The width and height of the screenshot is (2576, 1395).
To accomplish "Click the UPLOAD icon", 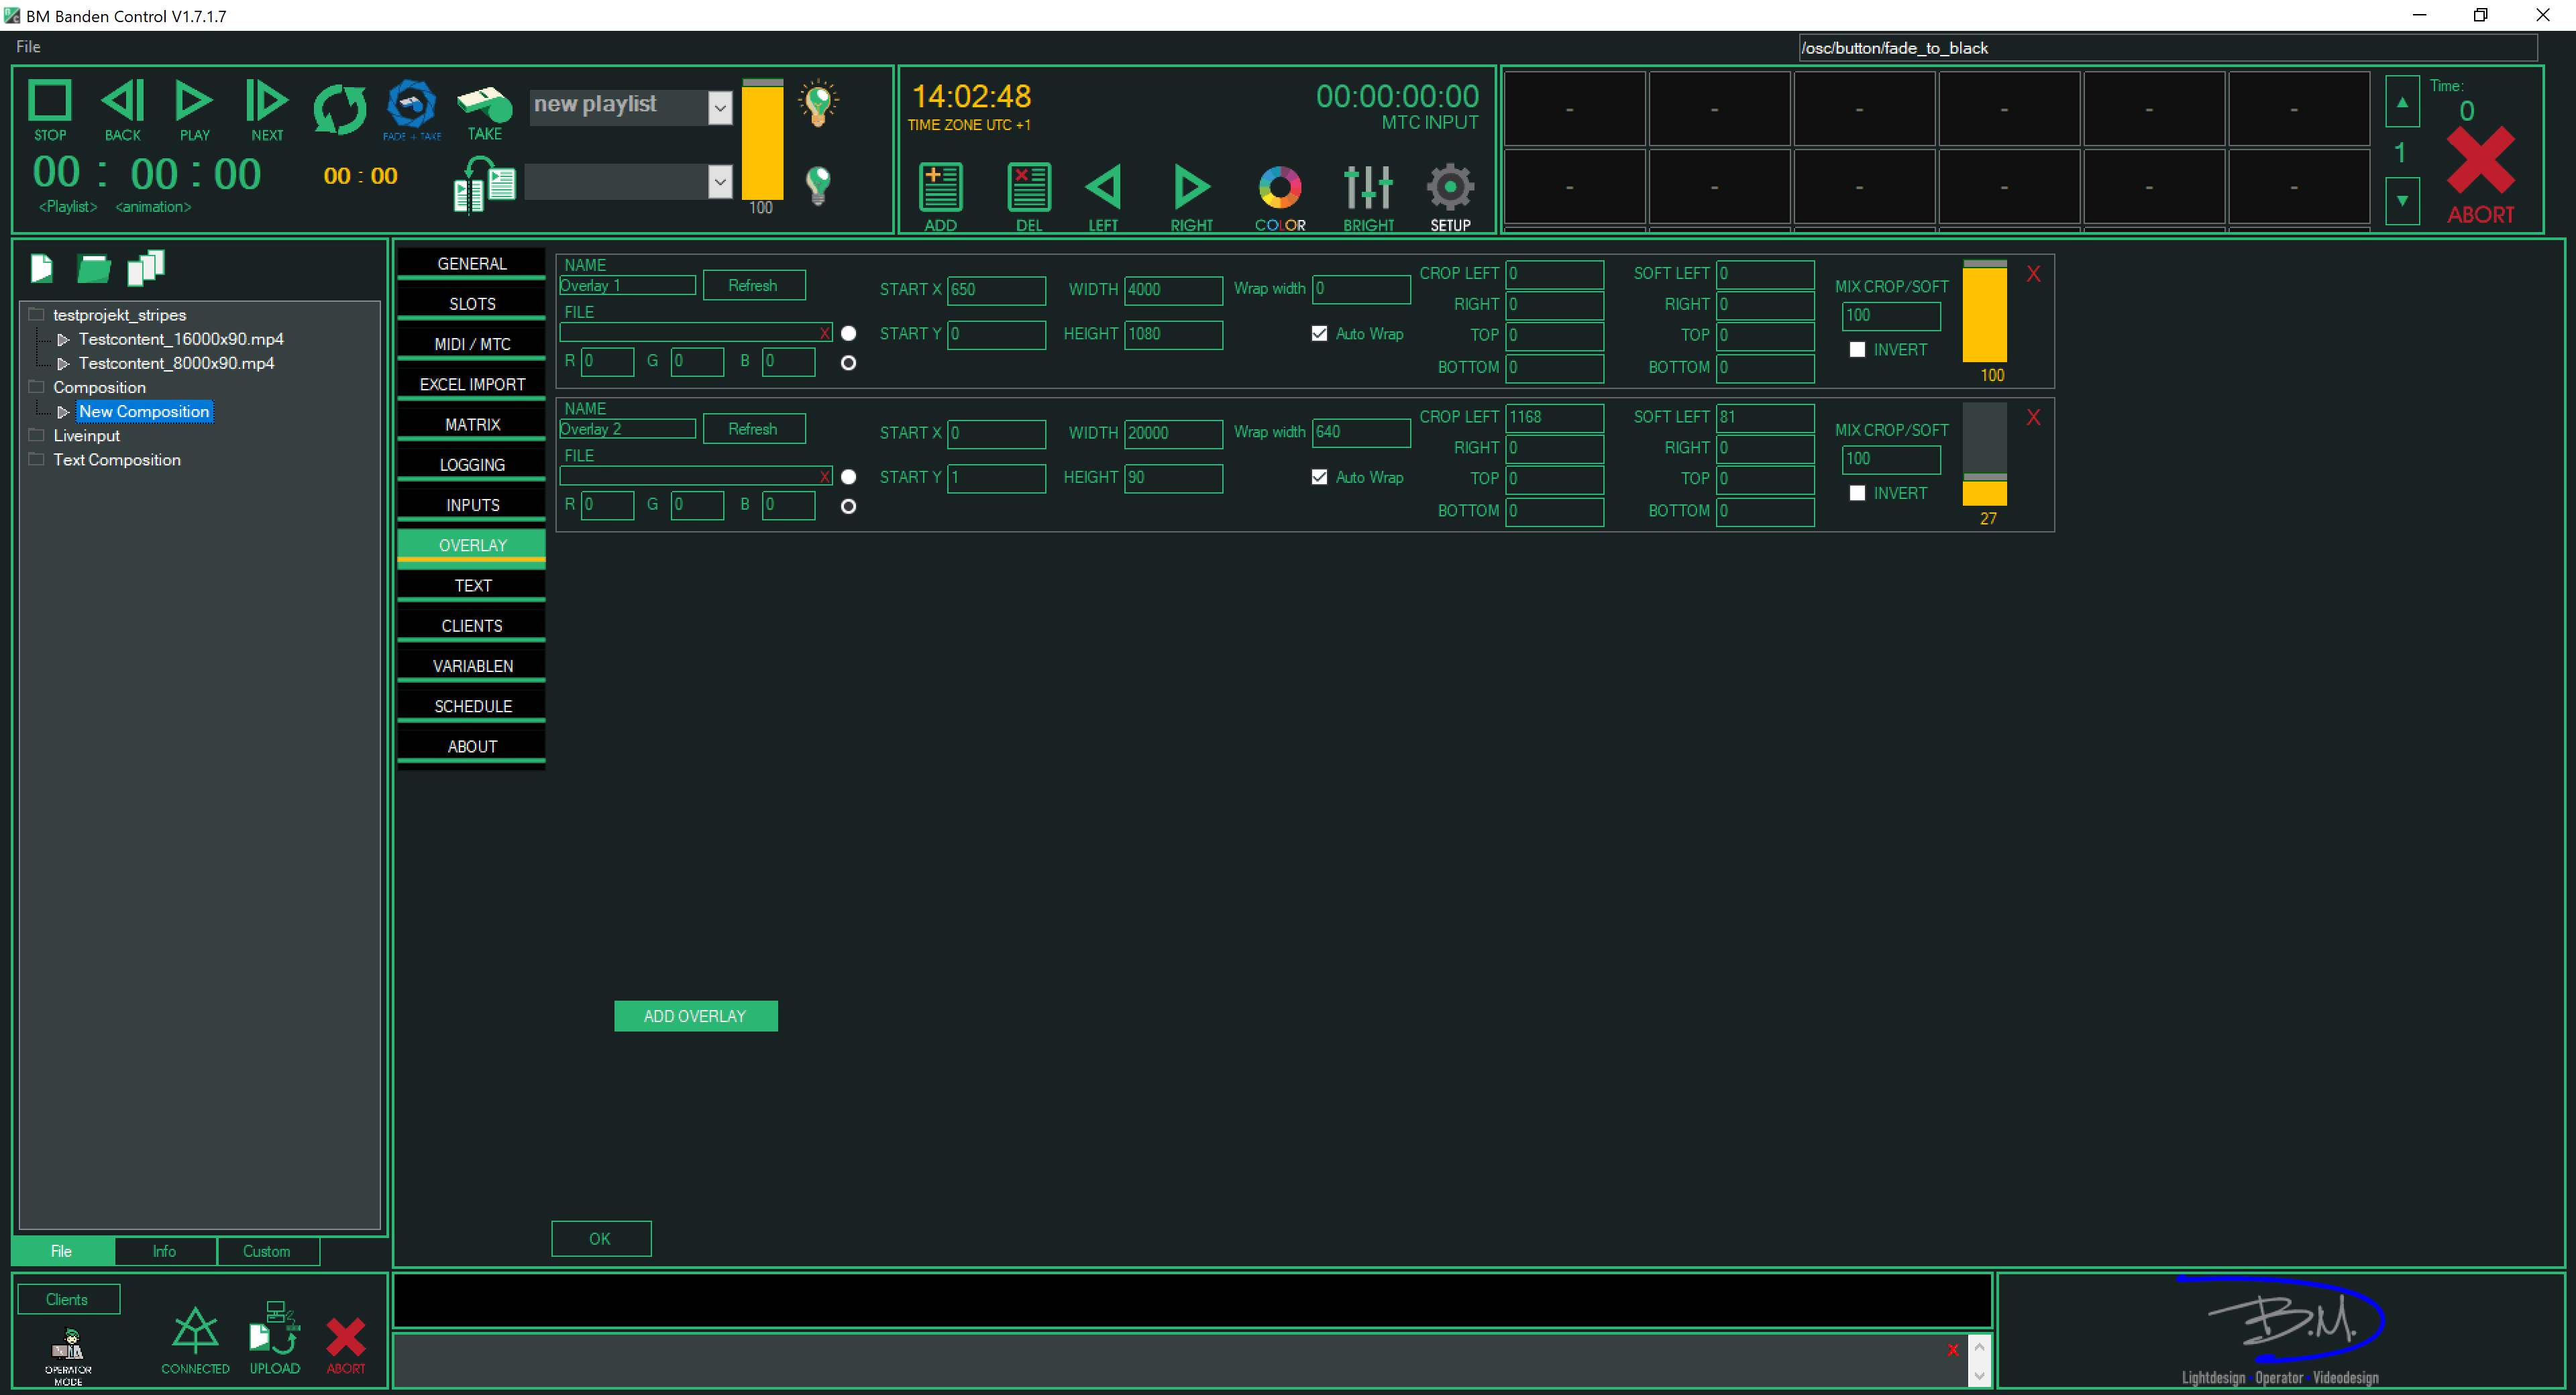I will 274,1330.
